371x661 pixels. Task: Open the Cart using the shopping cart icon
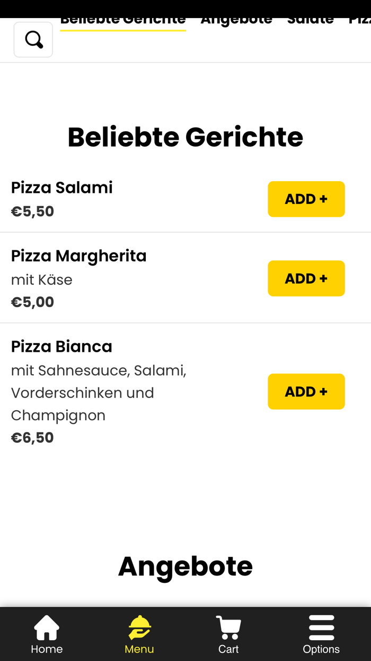[228, 635]
